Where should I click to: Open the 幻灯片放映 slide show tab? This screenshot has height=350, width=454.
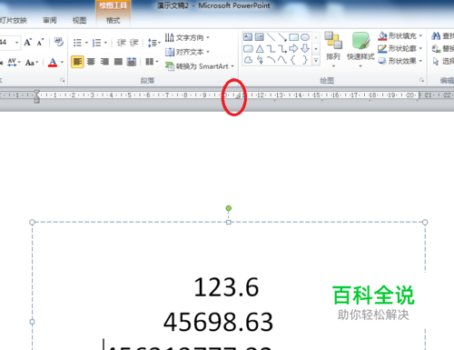pos(13,20)
